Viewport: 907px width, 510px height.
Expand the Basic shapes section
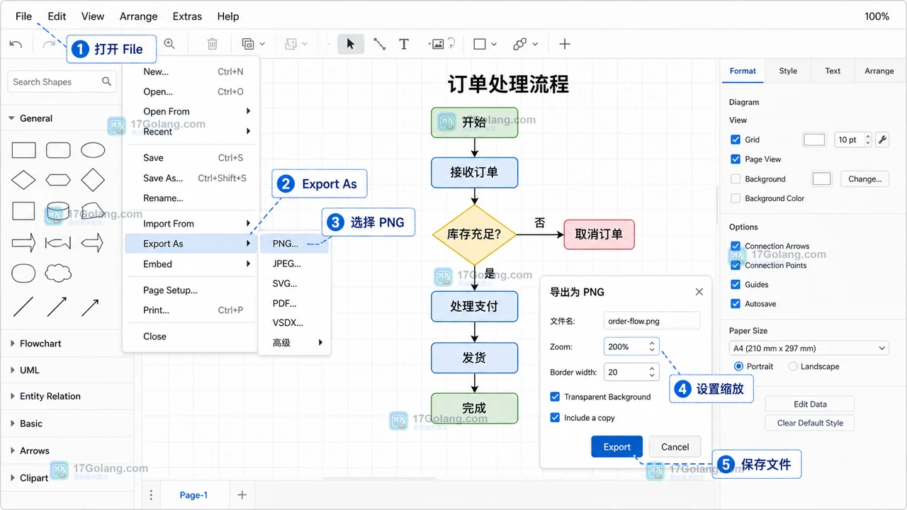[x=12, y=424]
